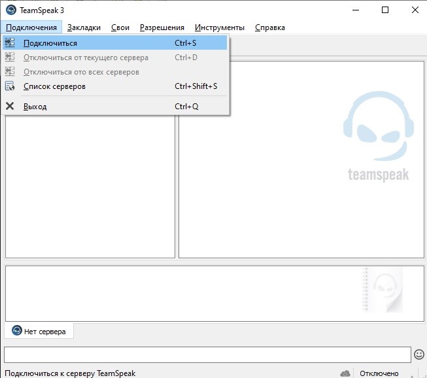Click the Отключено status text
Viewport: 427px width, 378px height.
[379, 373]
